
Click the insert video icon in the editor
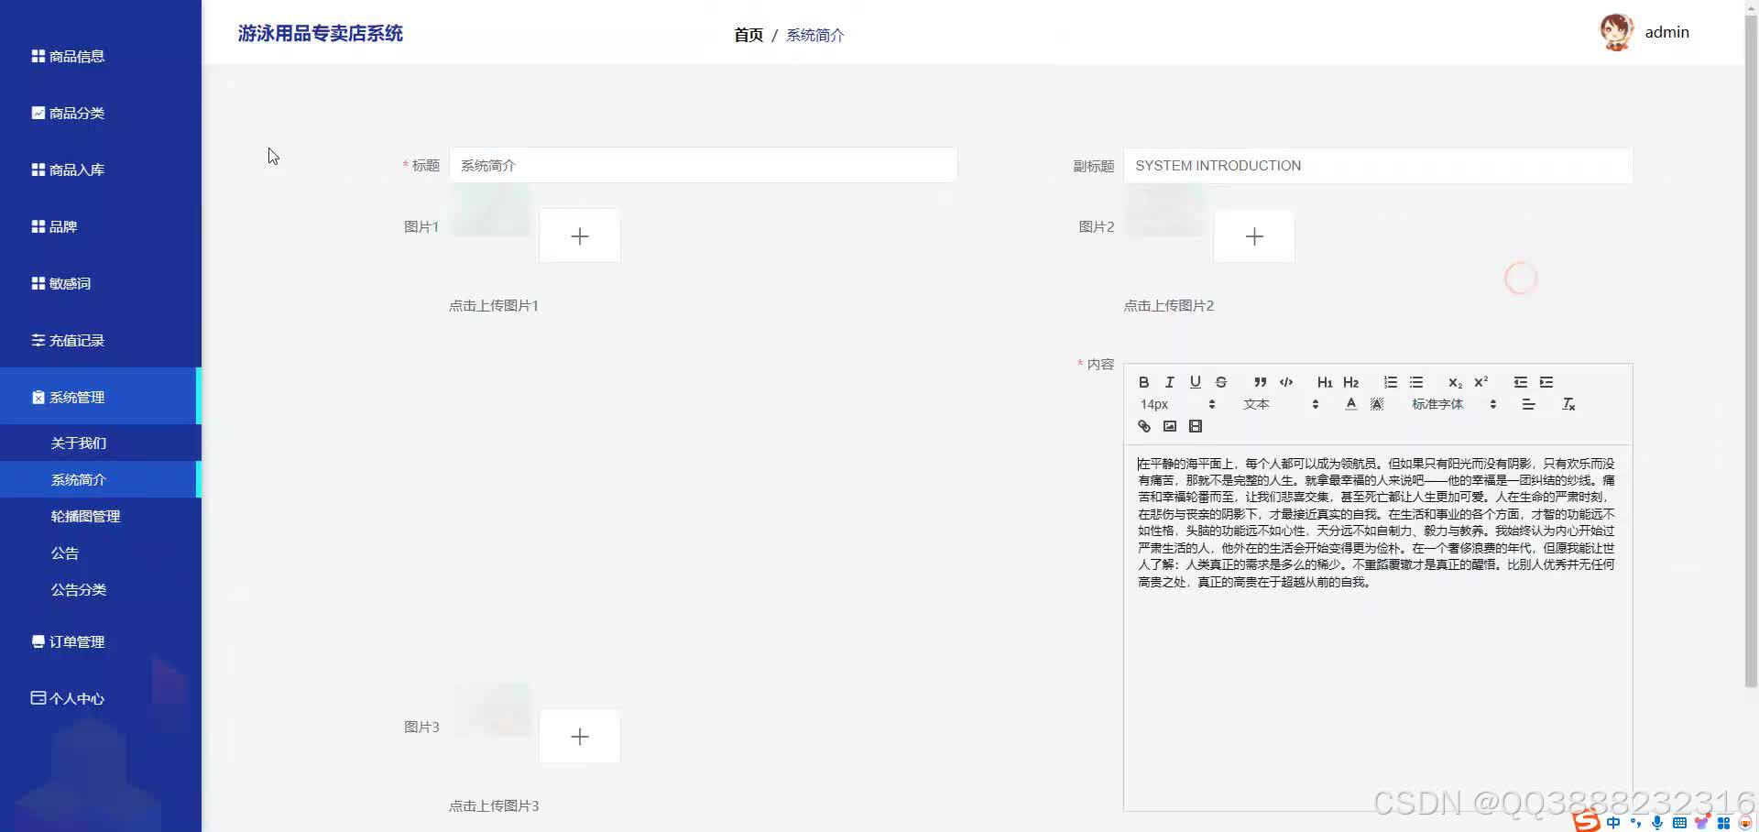pyautogui.click(x=1195, y=426)
